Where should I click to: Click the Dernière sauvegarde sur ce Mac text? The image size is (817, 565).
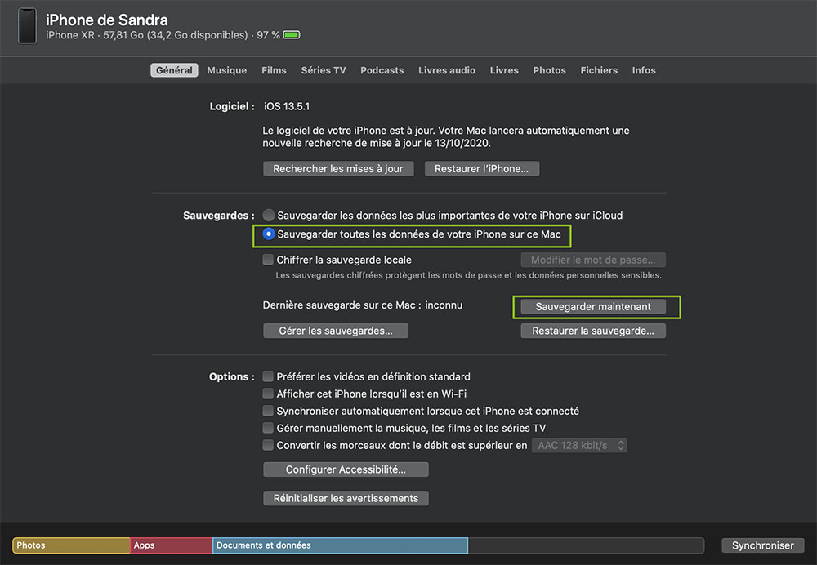tap(363, 305)
